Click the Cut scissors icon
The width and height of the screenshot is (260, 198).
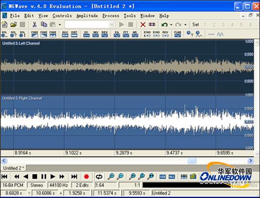(x=34, y=25)
